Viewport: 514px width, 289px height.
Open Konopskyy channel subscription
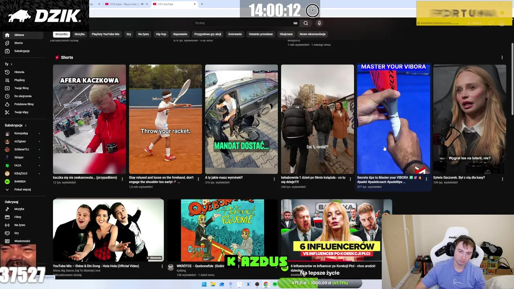tap(22, 133)
